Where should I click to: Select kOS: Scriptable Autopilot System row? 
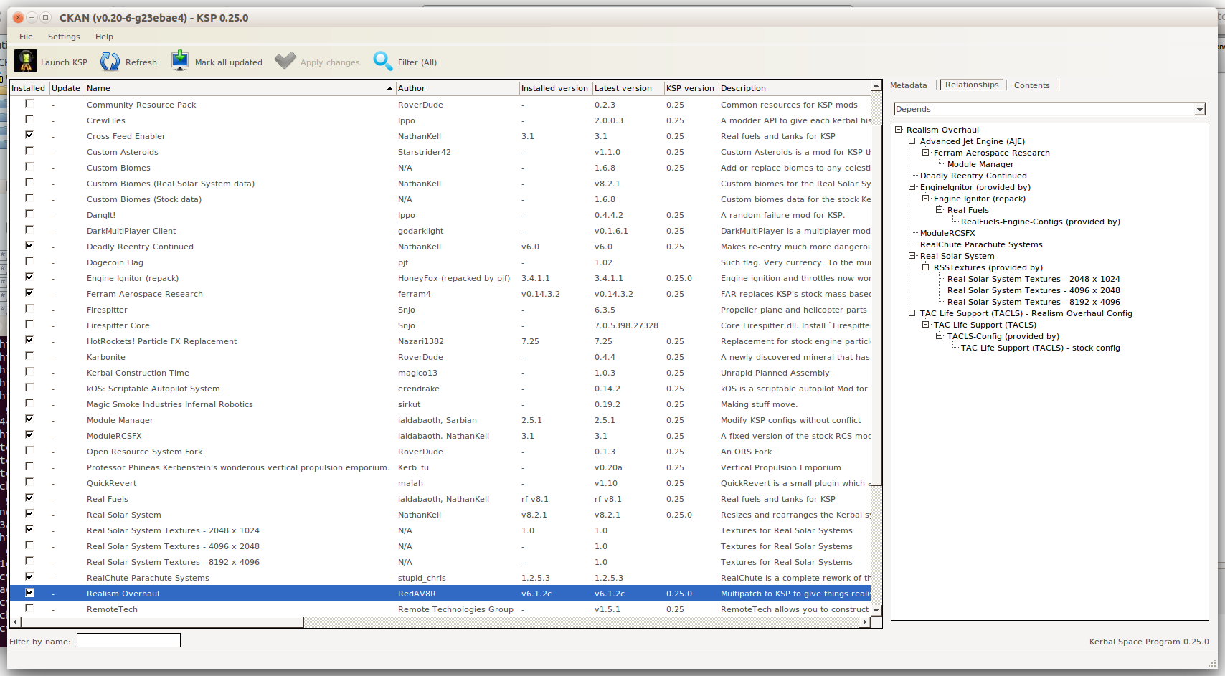(x=440, y=389)
